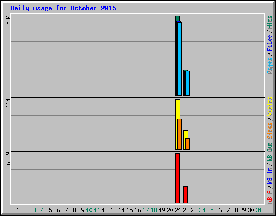This screenshot has width=276, height=216.
Task: Click green day label 31
Action: click(x=259, y=210)
